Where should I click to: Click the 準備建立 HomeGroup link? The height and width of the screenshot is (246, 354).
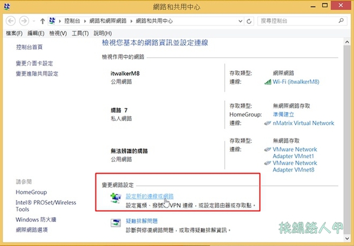pyautogui.click(x=283, y=114)
